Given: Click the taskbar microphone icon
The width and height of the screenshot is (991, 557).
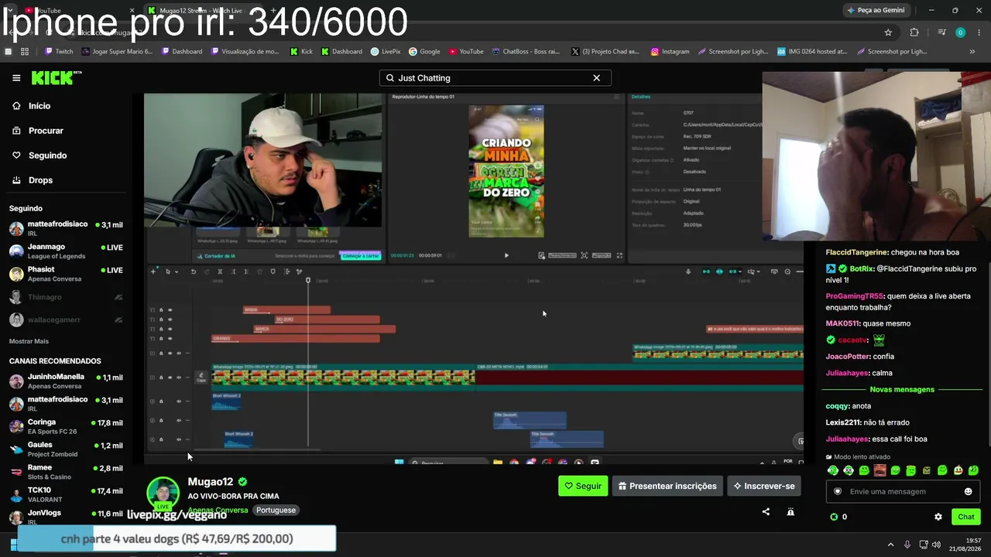Looking at the screenshot, I should click(907, 545).
